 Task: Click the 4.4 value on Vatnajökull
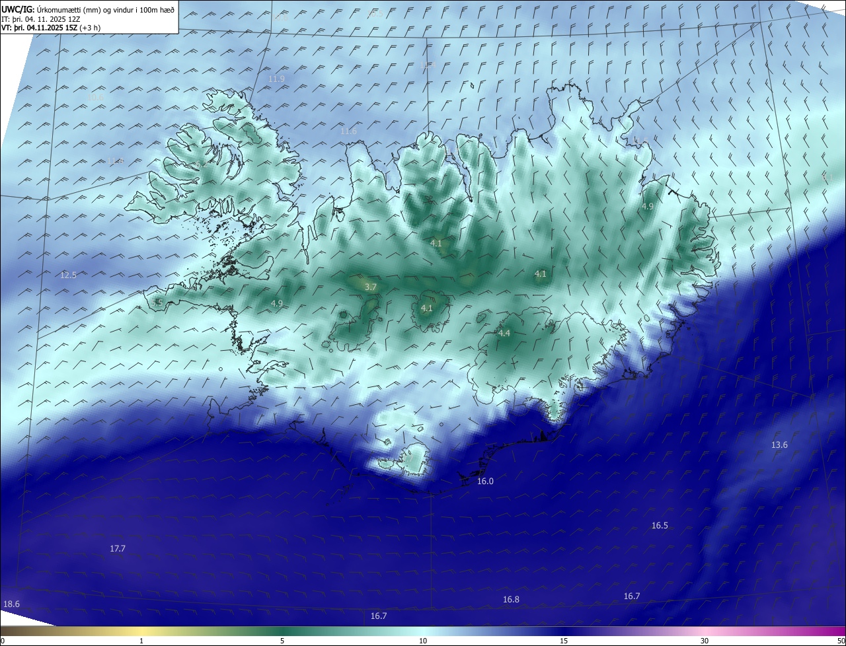(x=504, y=333)
